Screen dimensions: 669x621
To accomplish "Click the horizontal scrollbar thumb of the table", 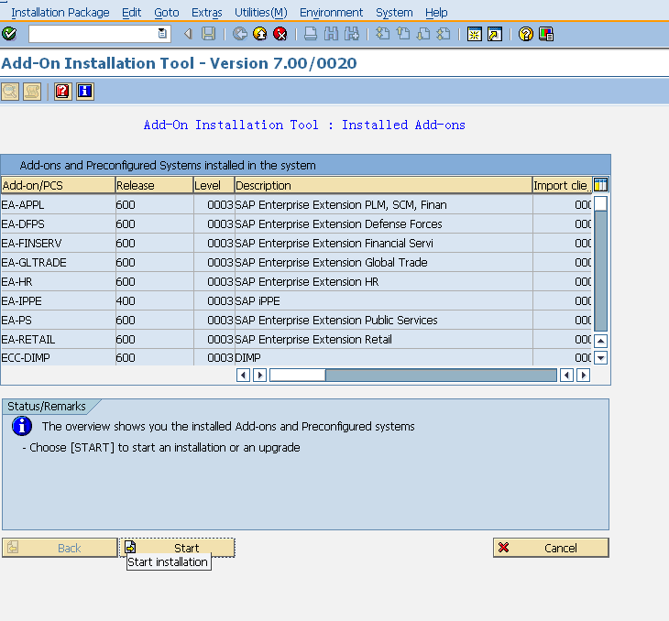I will coord(297,376).
